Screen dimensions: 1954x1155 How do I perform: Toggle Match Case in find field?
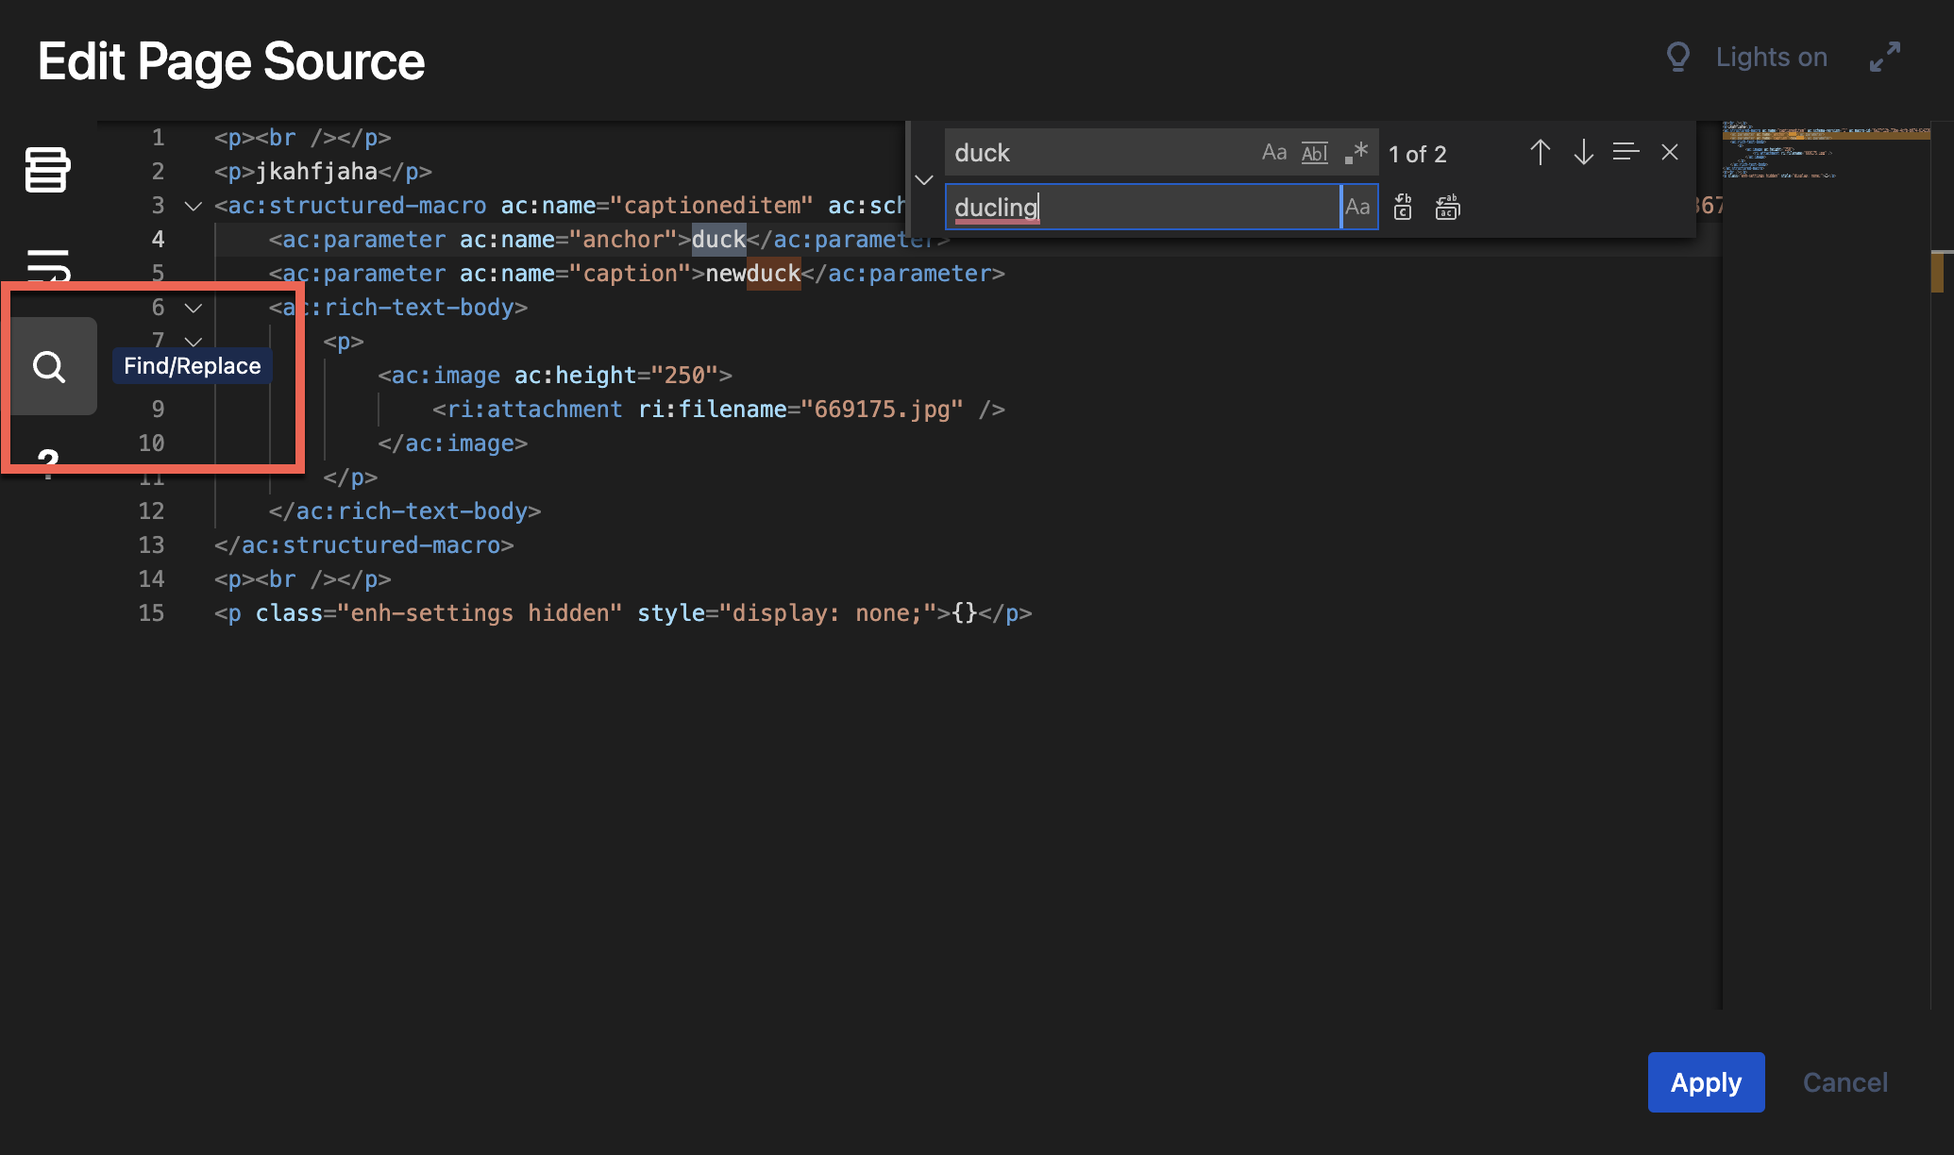click(1274, 152)
